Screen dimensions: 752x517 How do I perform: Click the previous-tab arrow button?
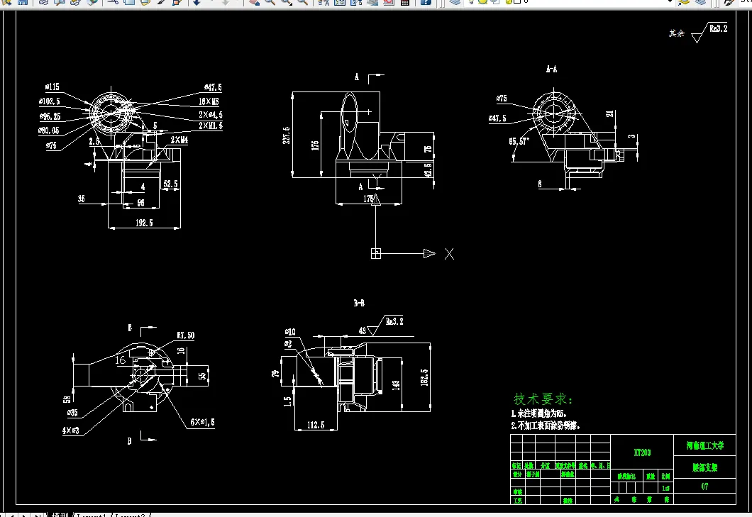click(x=11, y=515)
